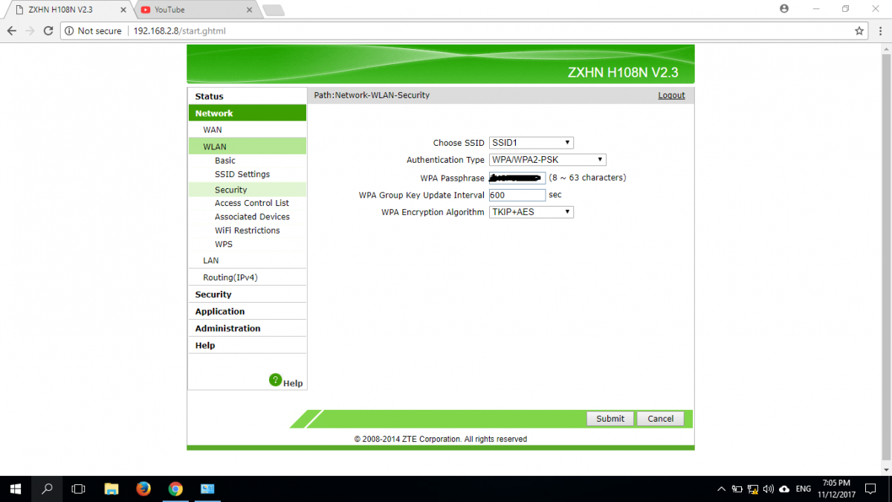This screenshot has height=502, width=892.
Task: Click the network tray icon
Action: (753, 489)
